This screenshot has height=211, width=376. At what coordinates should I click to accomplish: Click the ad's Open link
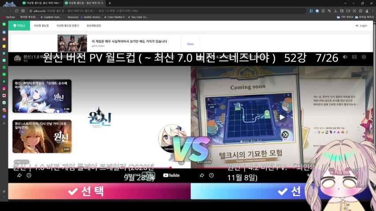(x=190, y=44)
